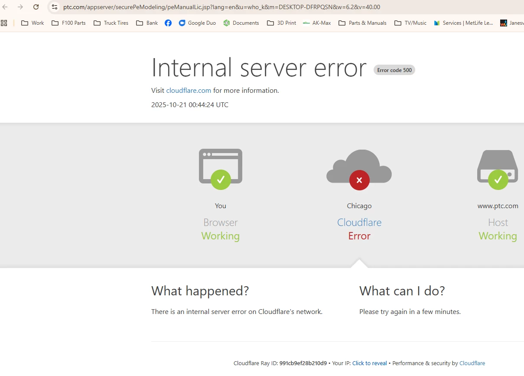Click the browser forward arrow
This screenshot has width=524, height=376.
(20, 7)
